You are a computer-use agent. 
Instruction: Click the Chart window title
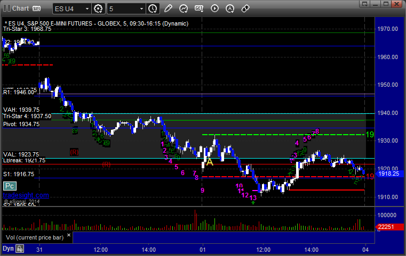pos(21,9)
